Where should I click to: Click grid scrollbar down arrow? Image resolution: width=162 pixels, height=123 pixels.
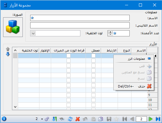coord(15,107)
